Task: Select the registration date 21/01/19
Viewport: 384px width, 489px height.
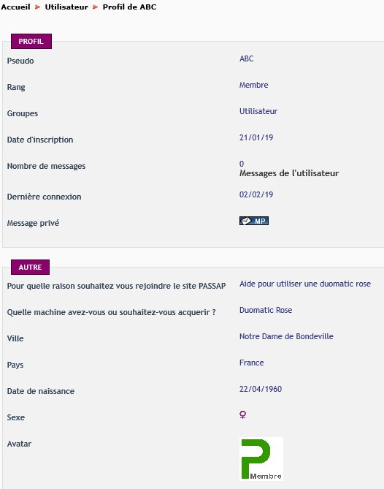Action: pyautogui.click(x=256, y=137)
